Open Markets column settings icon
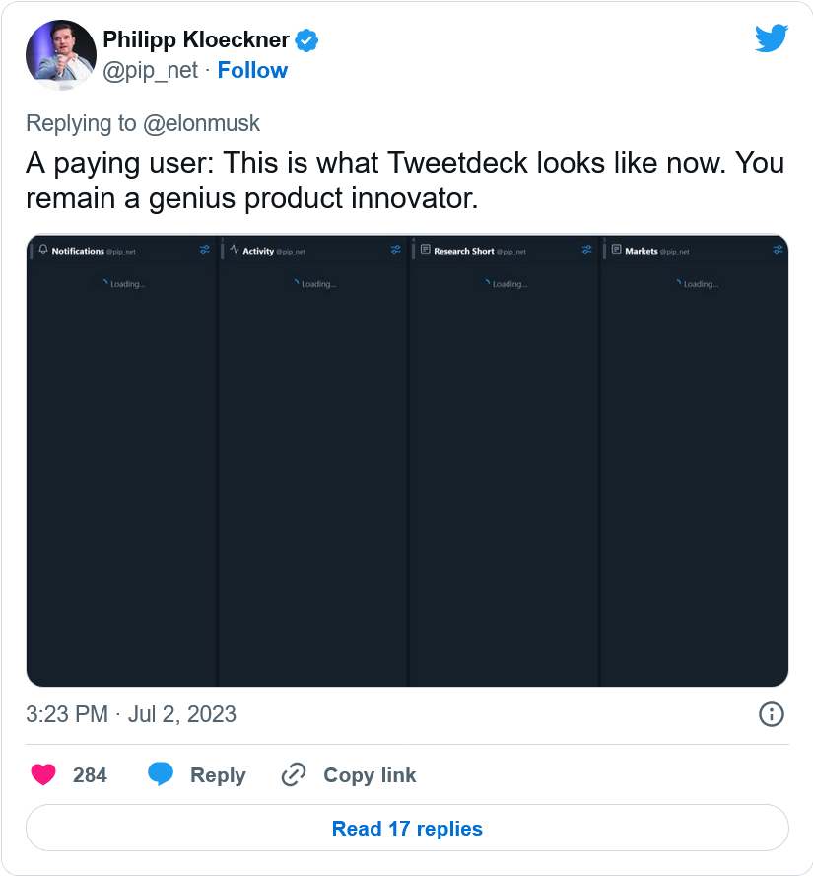 tap(778, 251)
